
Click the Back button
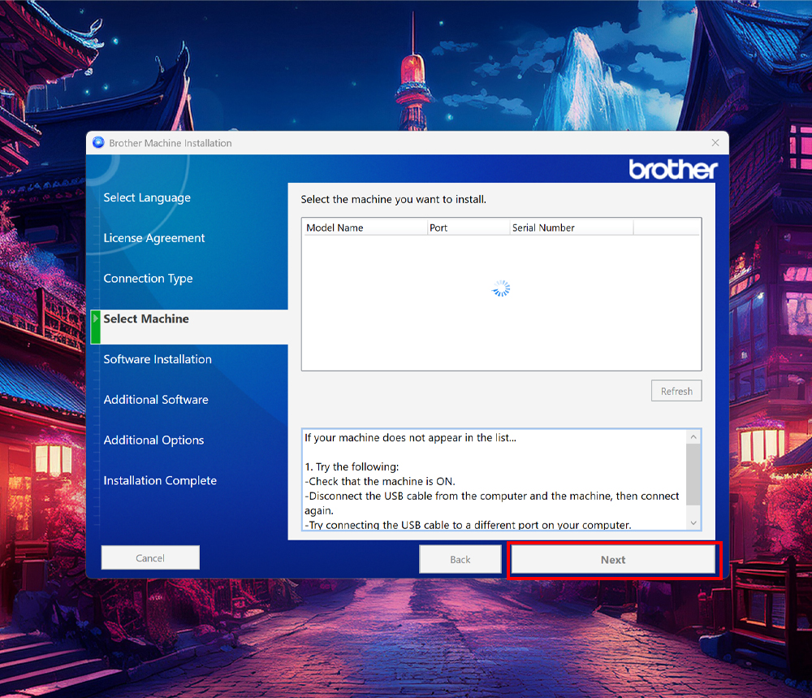460,560
